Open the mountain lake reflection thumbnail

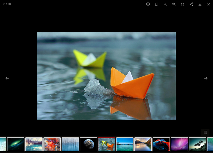34,144
